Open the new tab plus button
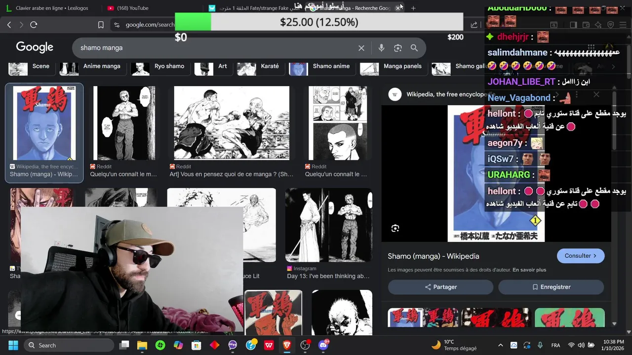This screenshot has width=632, height=355. click(x=413, y=8)
